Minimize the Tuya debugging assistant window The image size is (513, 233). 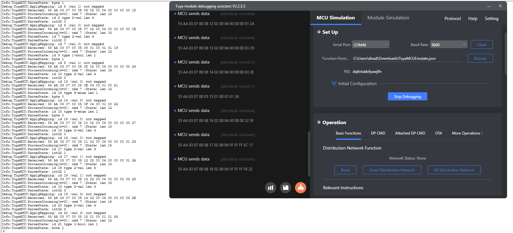(489, 6)
